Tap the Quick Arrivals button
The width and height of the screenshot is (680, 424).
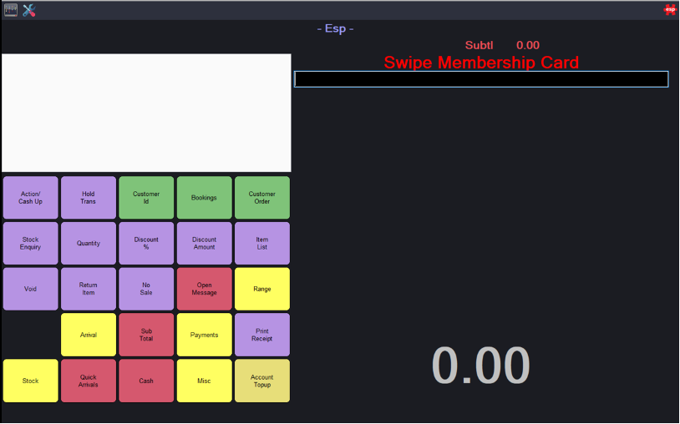coord(89,381)
